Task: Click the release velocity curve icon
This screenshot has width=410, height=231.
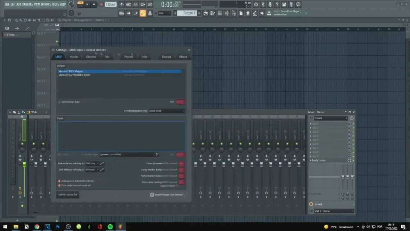Action: click(102, 170)
